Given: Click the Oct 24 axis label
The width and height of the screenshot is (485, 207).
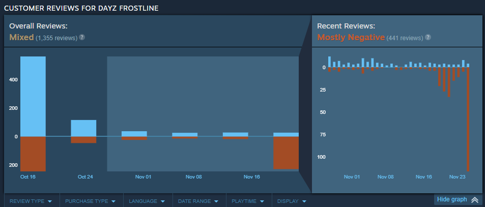Looking at the screenshot, I should (85, 176).
